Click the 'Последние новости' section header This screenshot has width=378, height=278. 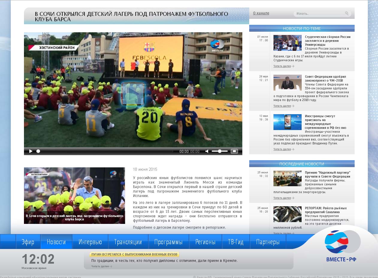[302, 164]
